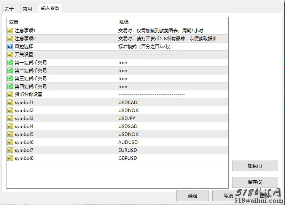Select the 注意事项2 variable name
Screen dimensions: 285x205
(25, 39)
